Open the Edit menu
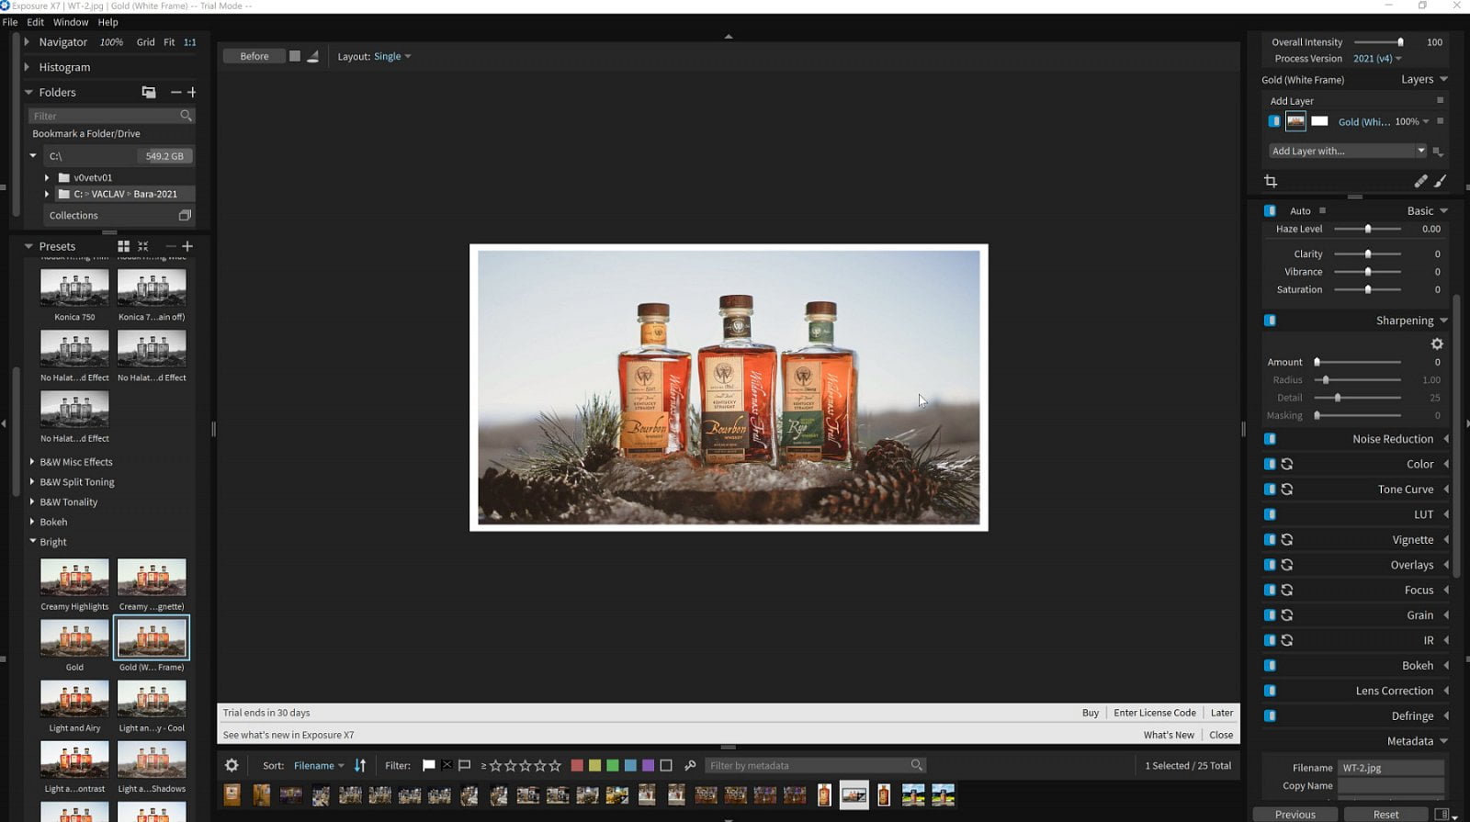 tap(36, 22)
